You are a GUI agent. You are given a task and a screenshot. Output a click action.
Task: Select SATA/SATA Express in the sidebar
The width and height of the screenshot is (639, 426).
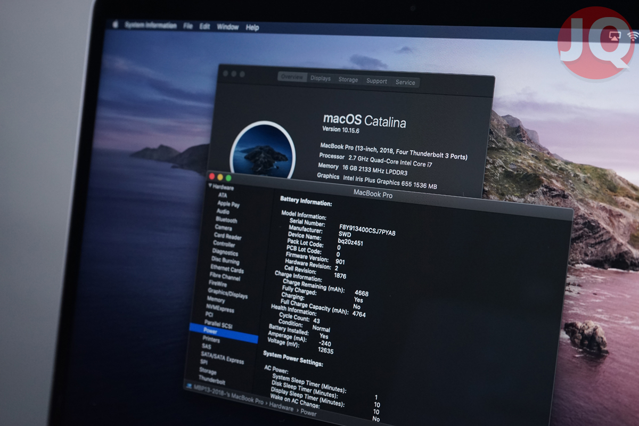pyautogui.click(x=223, y=357)
